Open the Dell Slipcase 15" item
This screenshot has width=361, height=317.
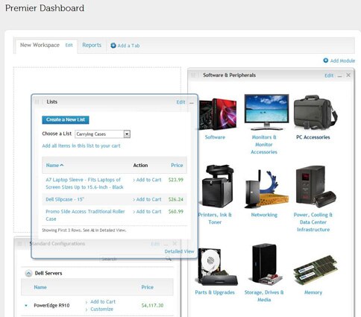65,200
